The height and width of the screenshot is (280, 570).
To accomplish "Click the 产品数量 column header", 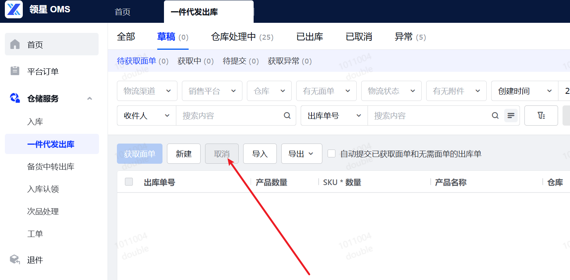I will [272, 182].
